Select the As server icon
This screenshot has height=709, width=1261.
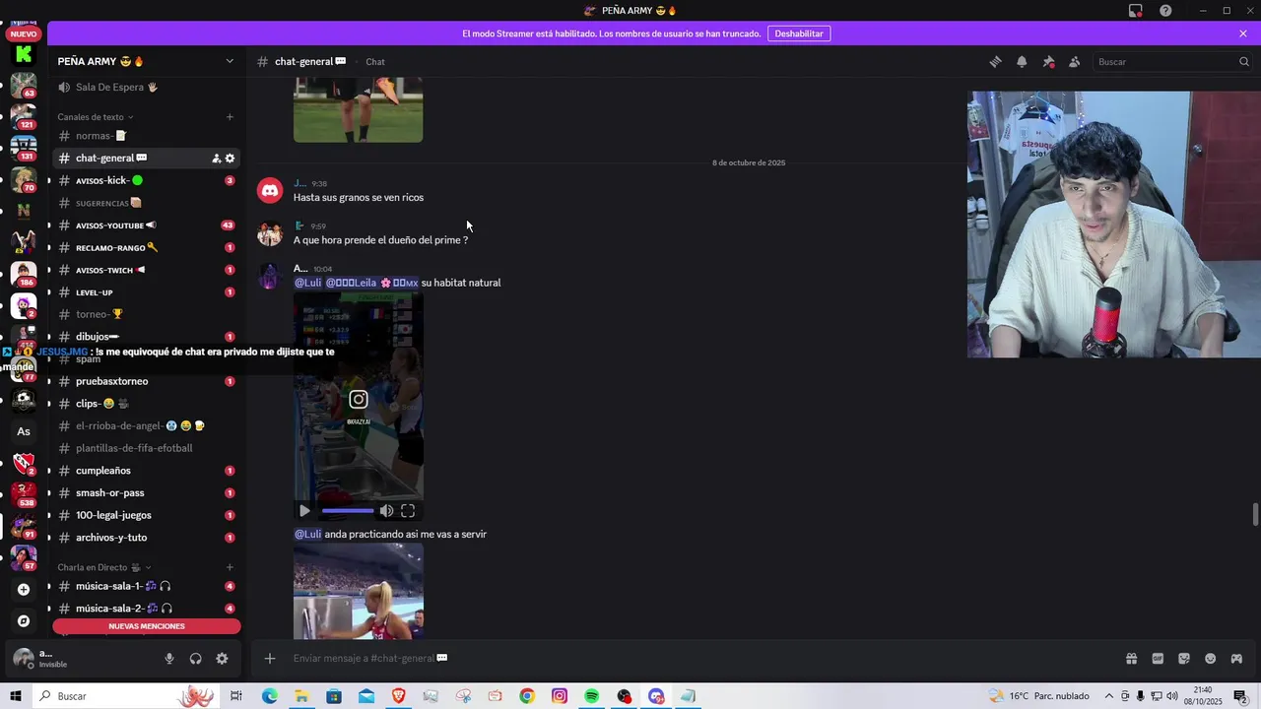click(24, 431)
